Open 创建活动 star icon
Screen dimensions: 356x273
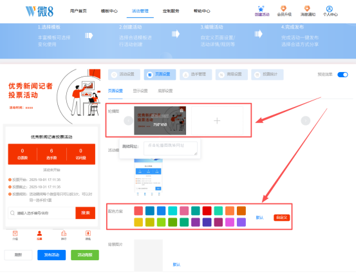261,9
